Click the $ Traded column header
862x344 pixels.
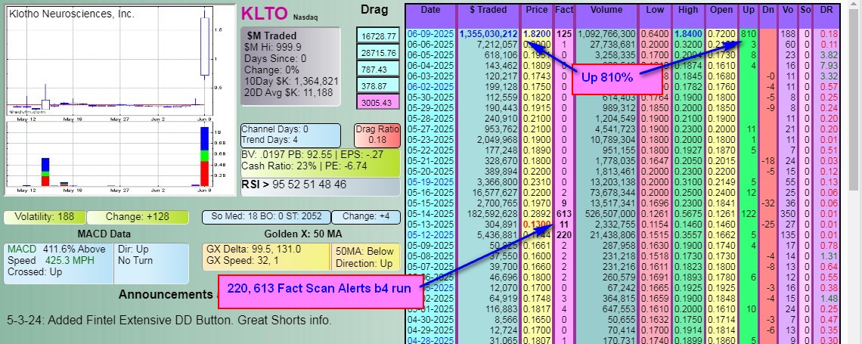click(x=488, y=10)
